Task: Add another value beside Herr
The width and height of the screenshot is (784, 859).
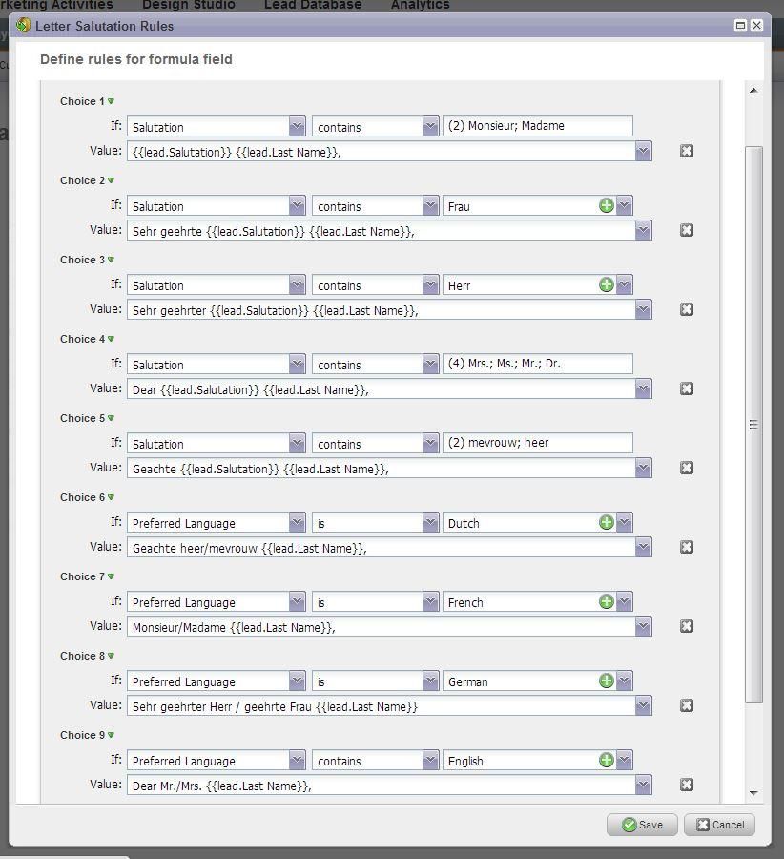Action: pyautogui.click(x=606, y=285)
